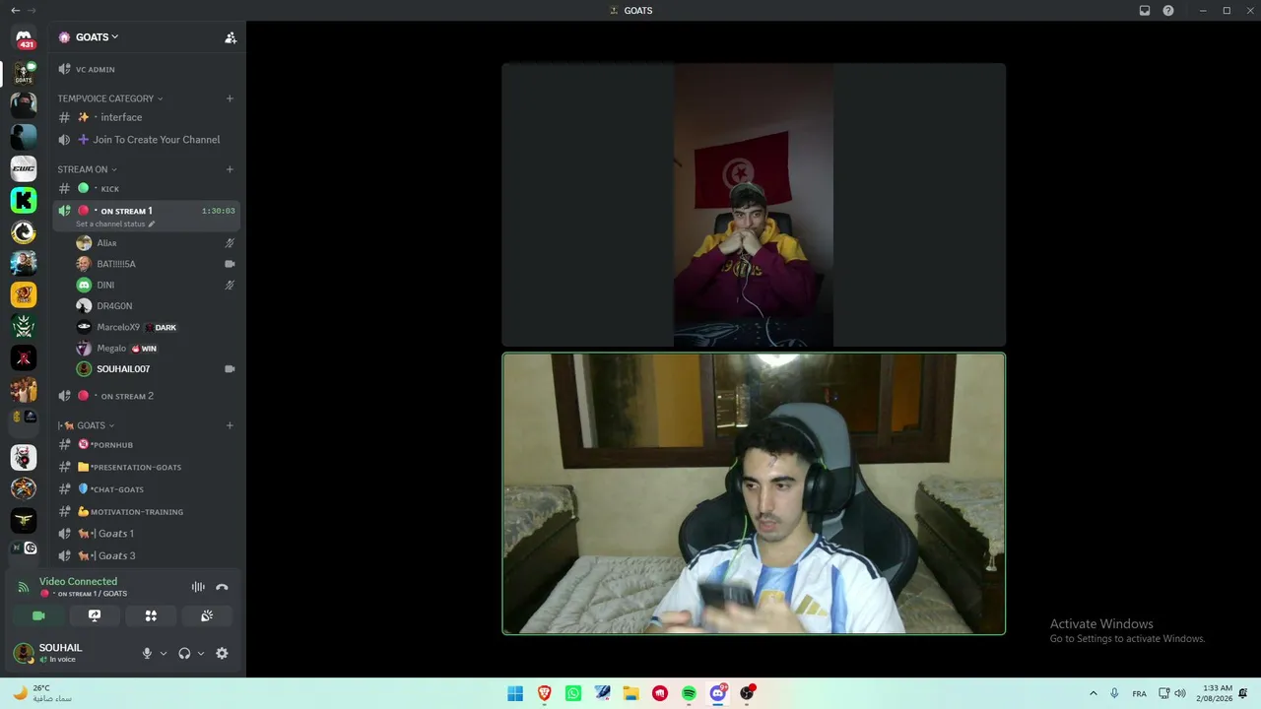Open the interface text channel
The height and width of the screenshot is (709, 1261).
146,117
